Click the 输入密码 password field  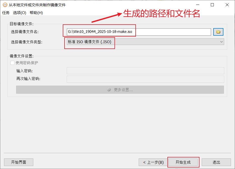145,71
